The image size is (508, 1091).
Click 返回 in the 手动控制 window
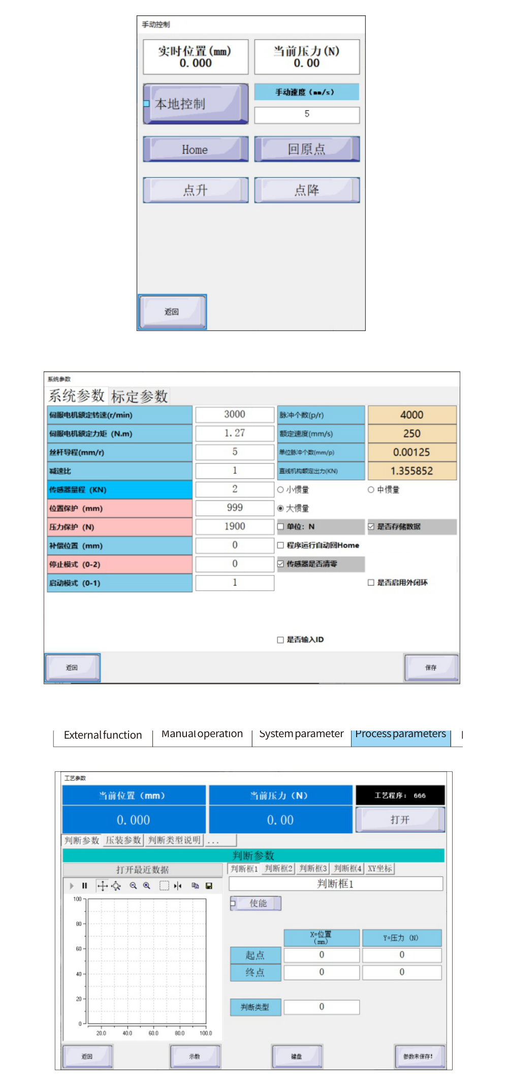pyautogui.click(x=172, y=312)
